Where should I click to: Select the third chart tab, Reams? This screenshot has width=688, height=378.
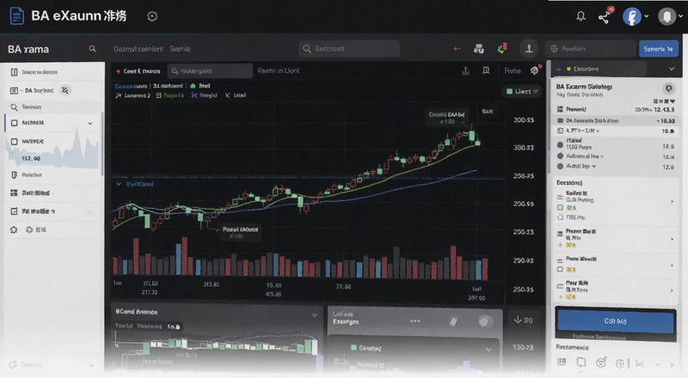(278, 70)
